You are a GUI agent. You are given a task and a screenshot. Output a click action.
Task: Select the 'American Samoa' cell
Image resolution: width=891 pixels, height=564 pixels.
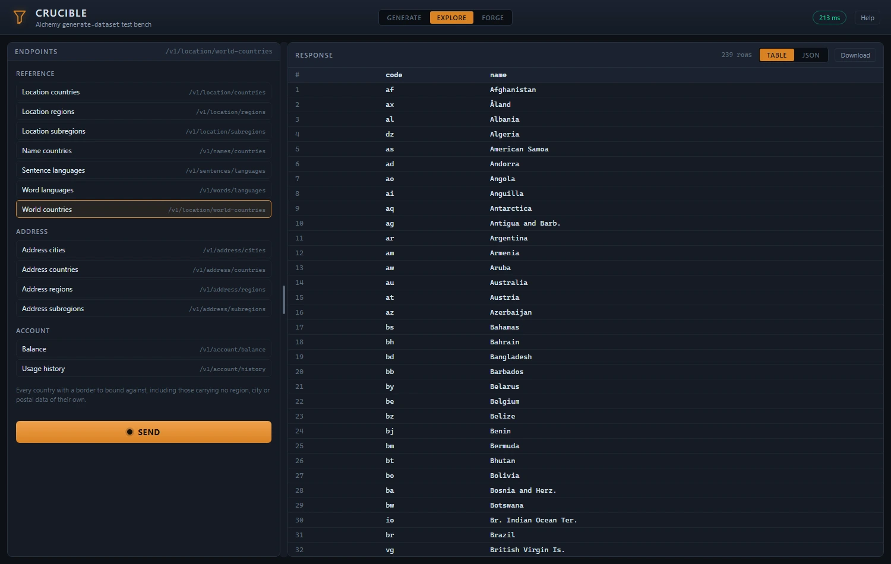tap(519, 149)
